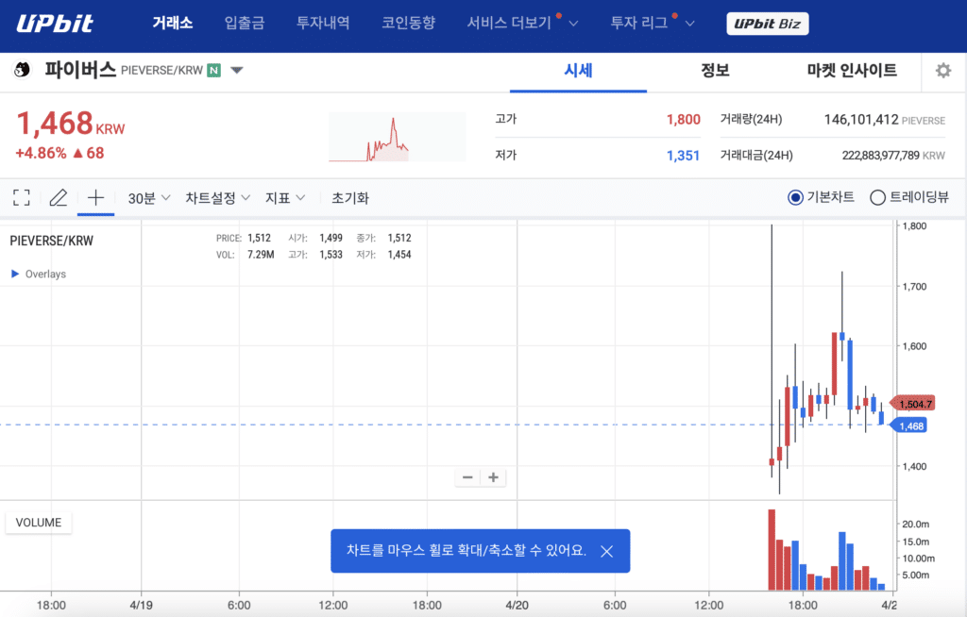
Task: Toggle fullscreen chart icon
Action: click(22, 198)
